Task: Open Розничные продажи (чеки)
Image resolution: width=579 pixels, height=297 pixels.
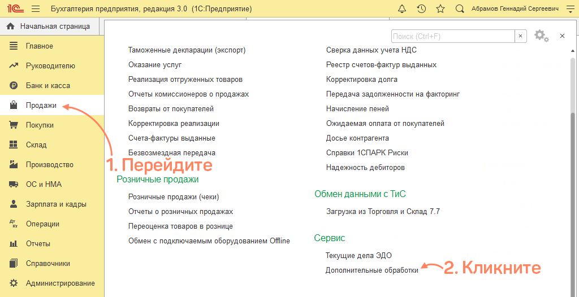Action: click(174, 197)
